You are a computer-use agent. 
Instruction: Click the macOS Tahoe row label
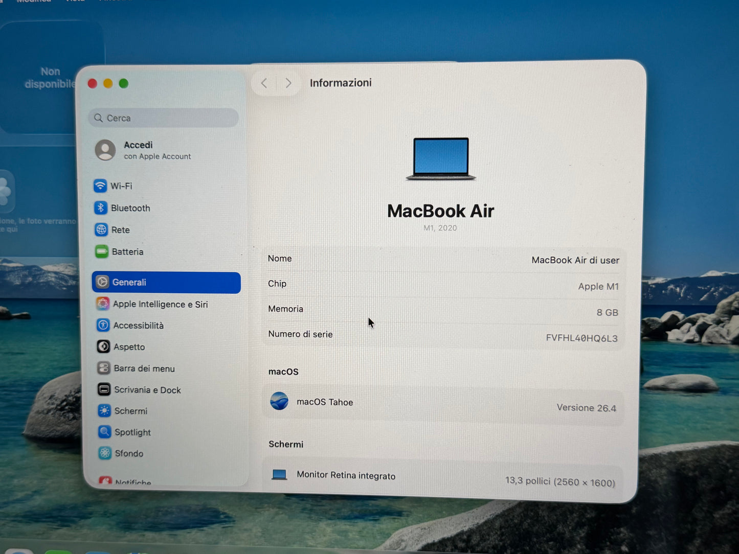pyautogui.click(x=325, y=402)
